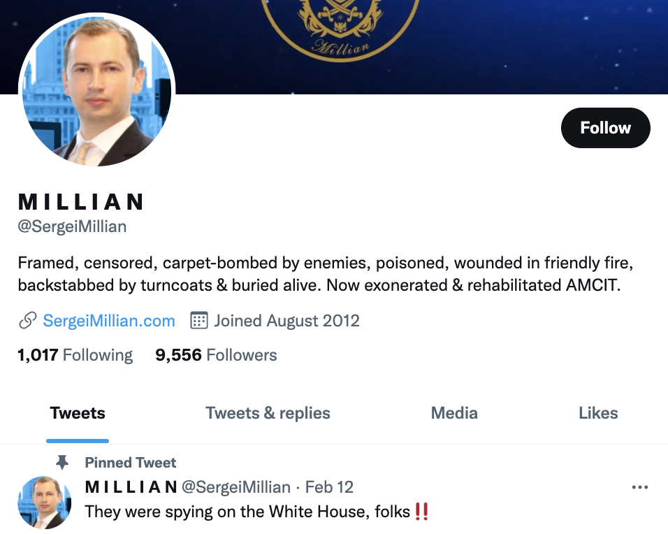
Task: Switch to Tweets & replies tab
Action: tap(268, 413)
